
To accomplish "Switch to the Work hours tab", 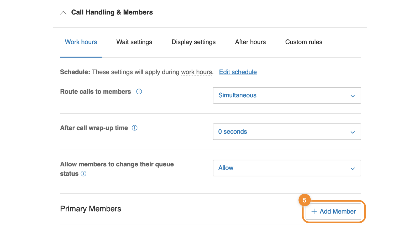I will coord(81,42).
